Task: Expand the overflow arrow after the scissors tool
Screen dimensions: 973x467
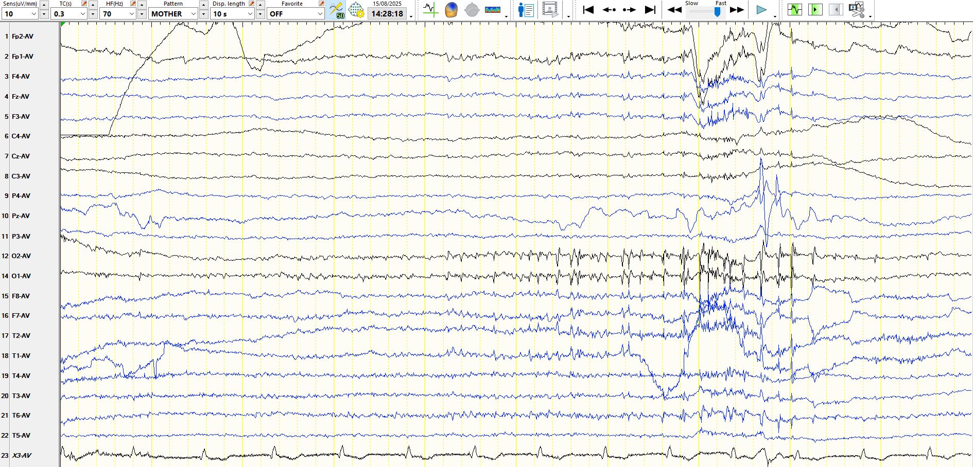Action: (x=870, y=16)
